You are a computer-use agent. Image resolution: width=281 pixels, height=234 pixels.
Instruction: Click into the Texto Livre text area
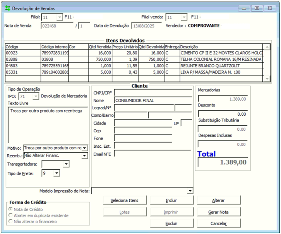(x=48, y=125)
